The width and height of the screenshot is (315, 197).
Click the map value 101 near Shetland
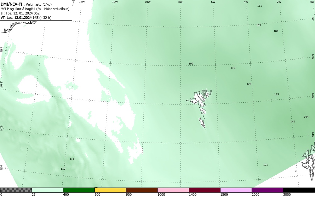point(266,165)
